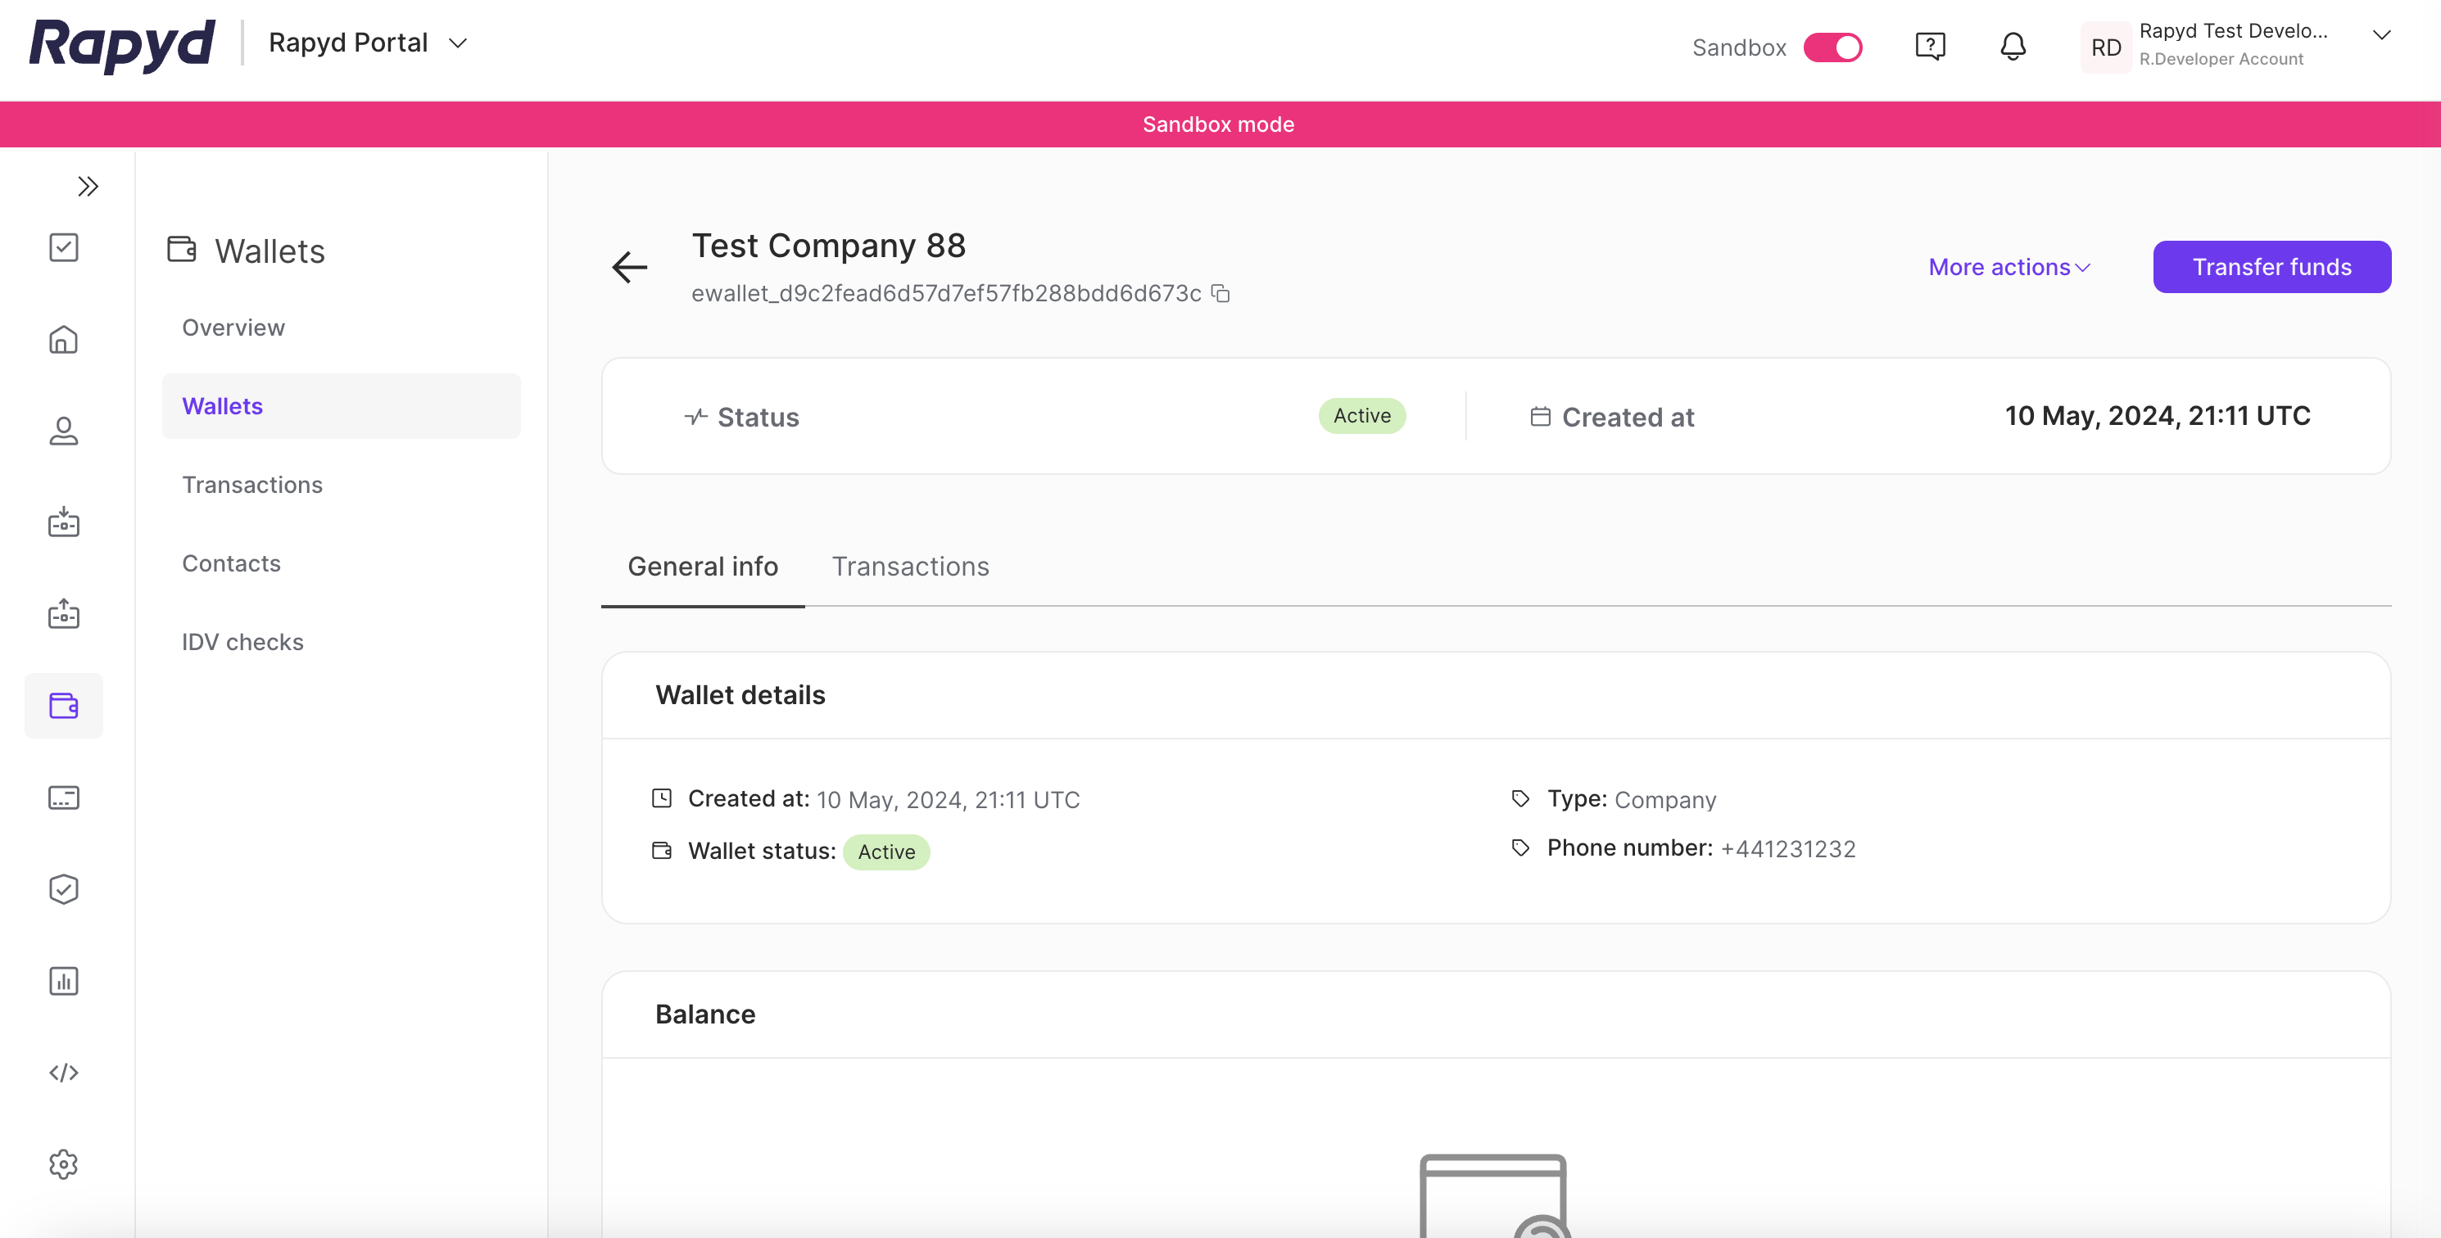Expand the More actions menu
The image size is (2441, 1238).
pos(2008,267)
